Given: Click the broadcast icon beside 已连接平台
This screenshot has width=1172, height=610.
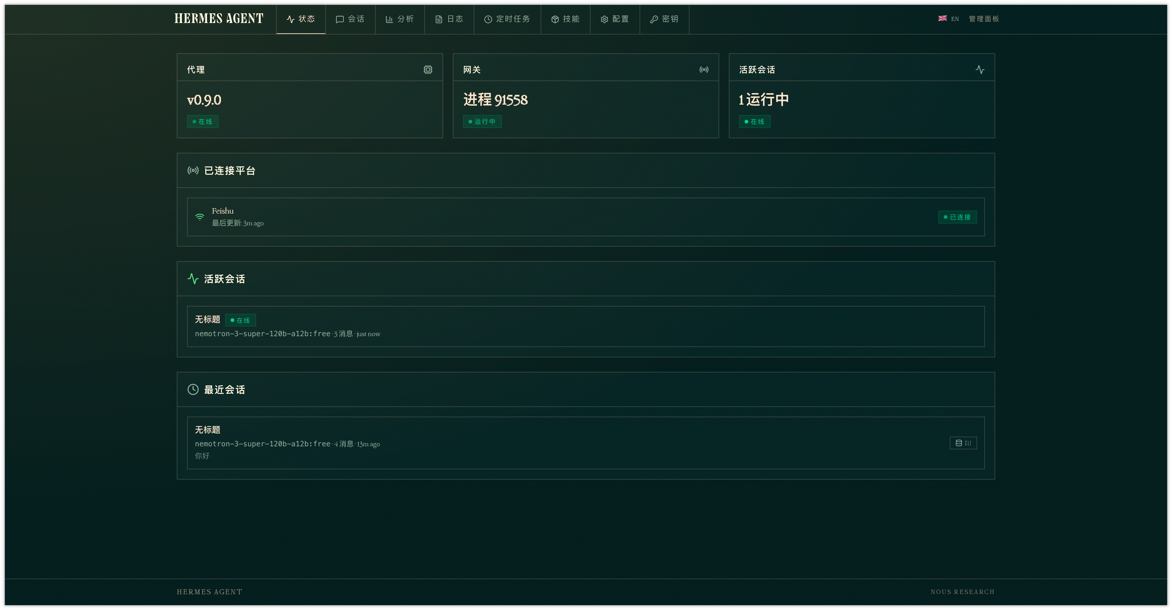Looking at the screenshot, I should [x=193, y=171].
